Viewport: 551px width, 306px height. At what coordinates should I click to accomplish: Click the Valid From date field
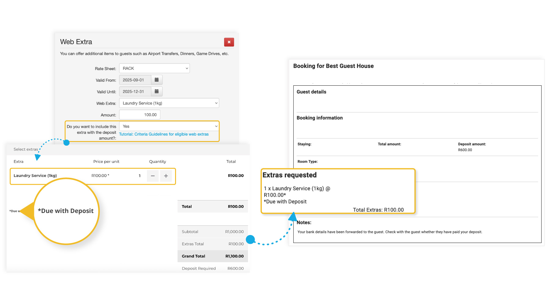pos(135,80)
